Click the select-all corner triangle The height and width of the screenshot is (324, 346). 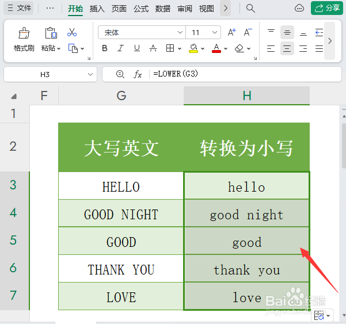click(14, 96)
